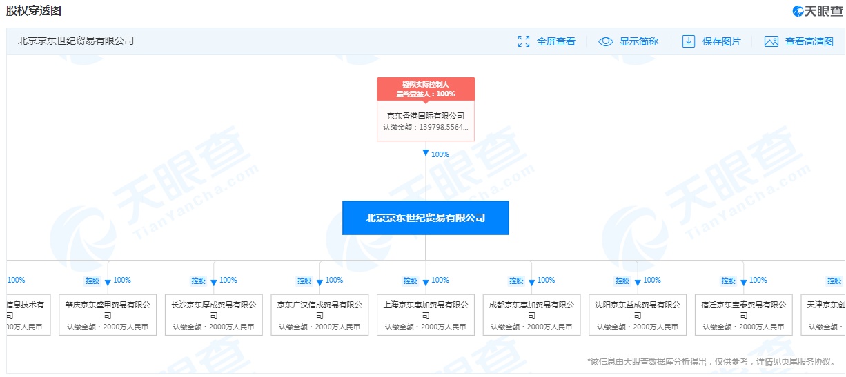Open the 肇庆京东盛甲贸易有限公司 subsidiary box
Image resolution: width=846 pixels, height=377 pixels.
click(x=108, y=315)
